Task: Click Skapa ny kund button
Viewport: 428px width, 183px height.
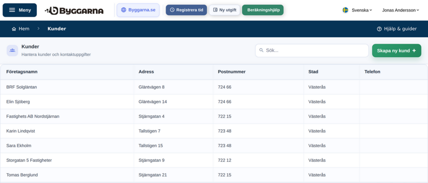Action: click(x=397, y=51)
